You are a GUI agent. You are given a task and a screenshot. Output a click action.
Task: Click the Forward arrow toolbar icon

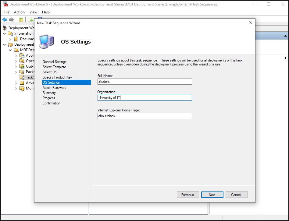pyautogui.click(x=12, y=20)
